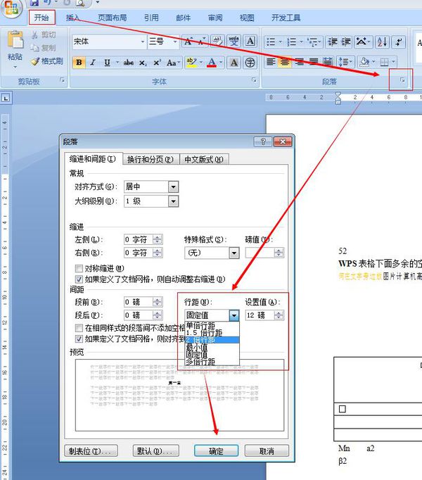Click Shrink Font icon
Image resolution: width=422 pixels, height=480 pixels.
(201, 41)
